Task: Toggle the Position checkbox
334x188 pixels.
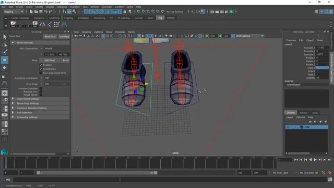Action: pyautogui.click(x=41, y=65)
